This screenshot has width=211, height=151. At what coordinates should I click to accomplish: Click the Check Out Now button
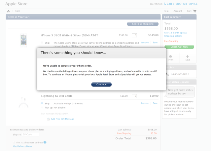coord(179,47)
